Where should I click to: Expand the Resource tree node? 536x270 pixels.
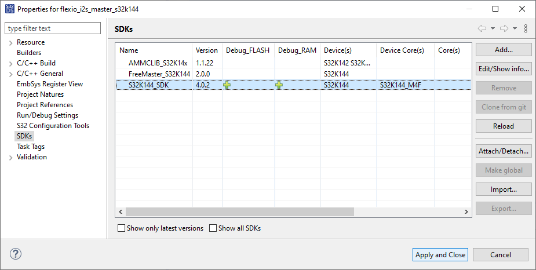10,43
